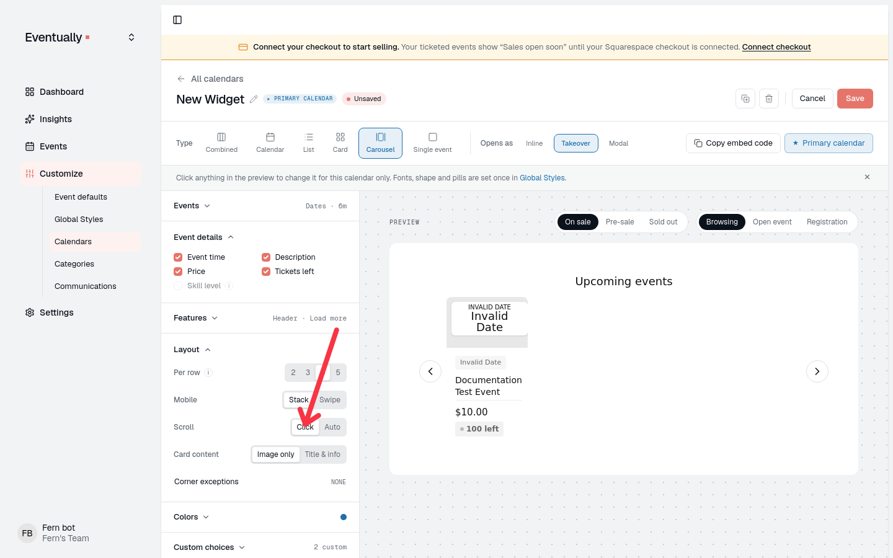893x558 pixels.
Task: Set Mobile layout to Swipe
Action: pos(330,400)
